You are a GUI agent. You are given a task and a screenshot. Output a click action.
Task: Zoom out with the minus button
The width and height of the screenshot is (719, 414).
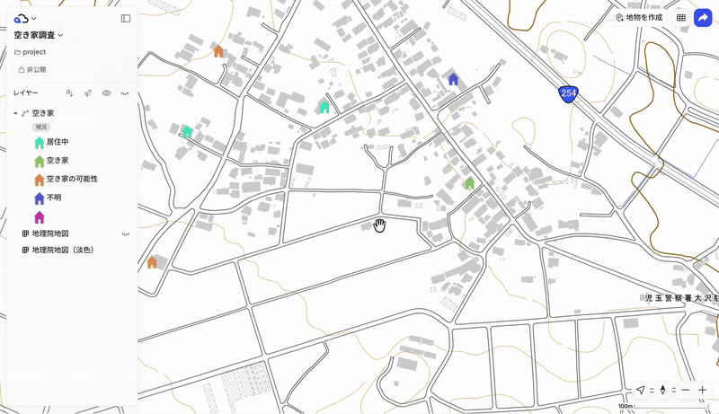point(685,390)
